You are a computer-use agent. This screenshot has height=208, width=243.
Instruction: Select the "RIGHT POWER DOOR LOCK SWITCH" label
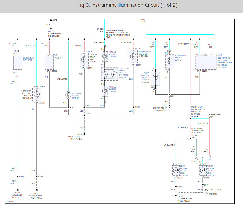211,170
